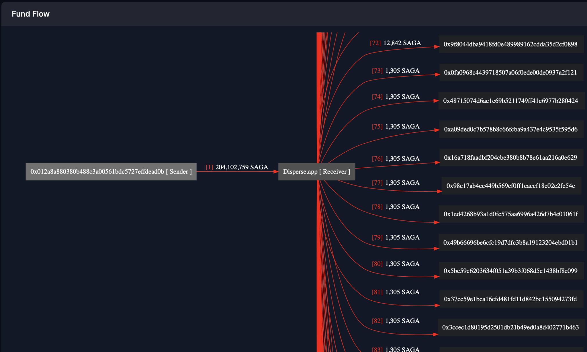This screenshot has height=352, width=587.
Task: Click transfer label [82] 1,305 SAGA
Action: point(396,321)
